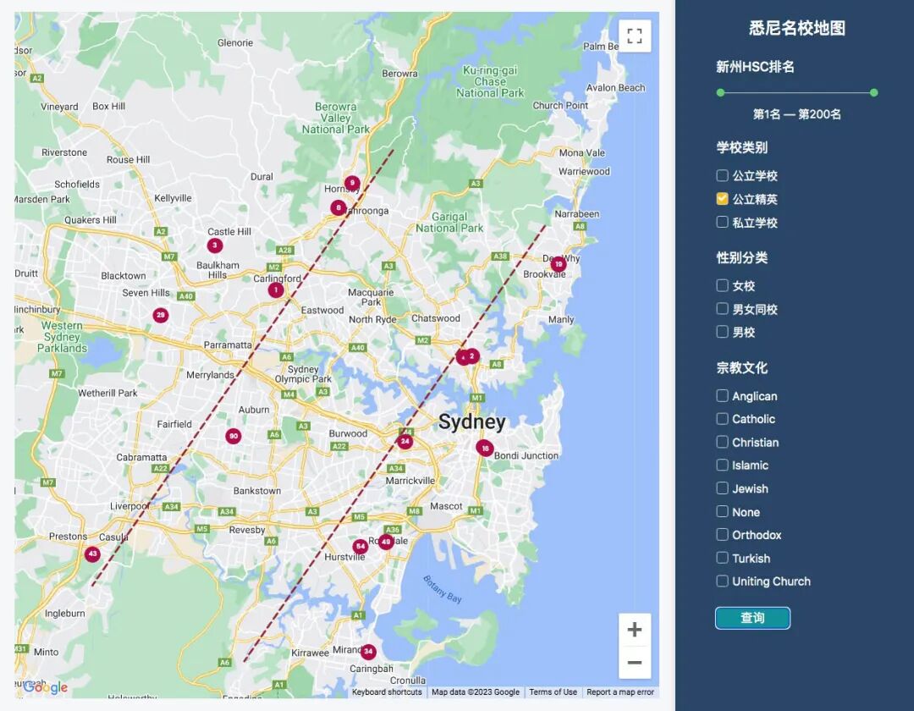Click right handle of HSC ranking slider
The image size is (914, 711).
click(x=873, y=92)
